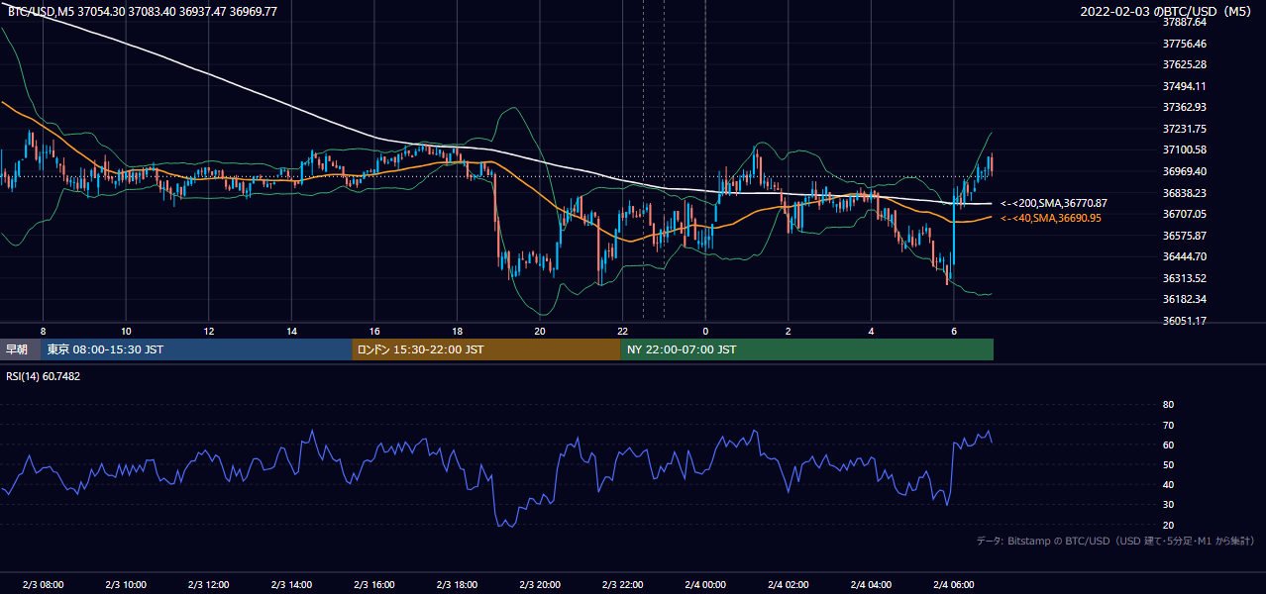Screen dimensions: 1266x594
Task: Click the price axis value 37231.75
Action: (x=1185, y=129)
